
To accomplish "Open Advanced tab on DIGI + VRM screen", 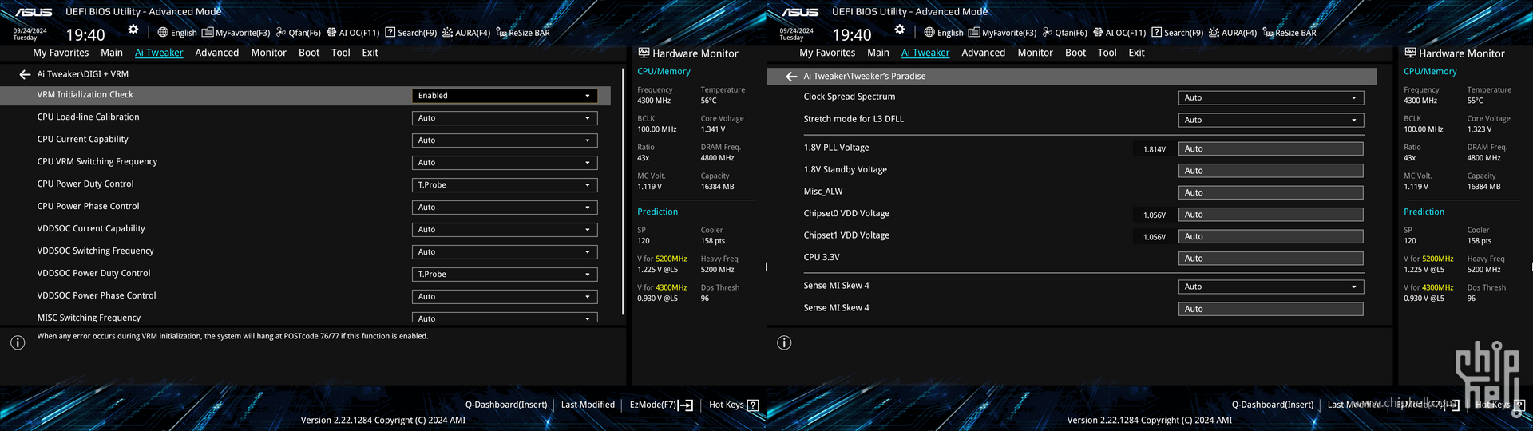I will tap(217, 53).
